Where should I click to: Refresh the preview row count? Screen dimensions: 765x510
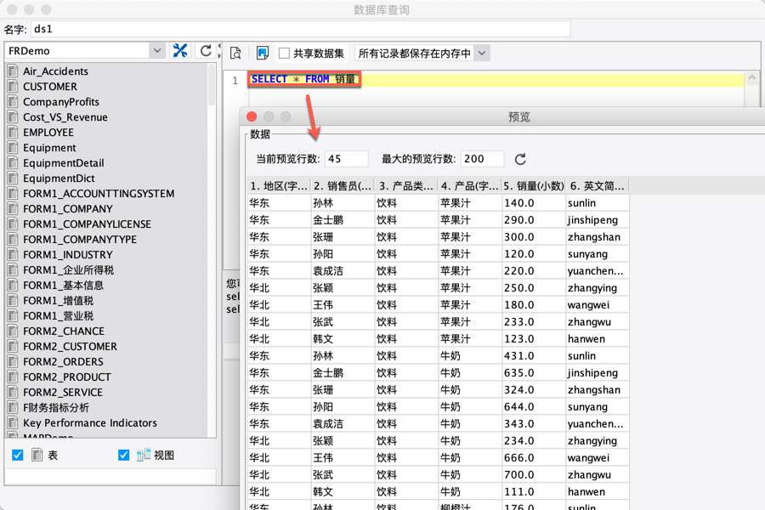520,159
